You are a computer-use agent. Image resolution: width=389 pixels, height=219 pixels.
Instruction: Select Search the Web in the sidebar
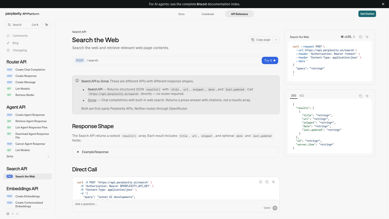point(28,176)
